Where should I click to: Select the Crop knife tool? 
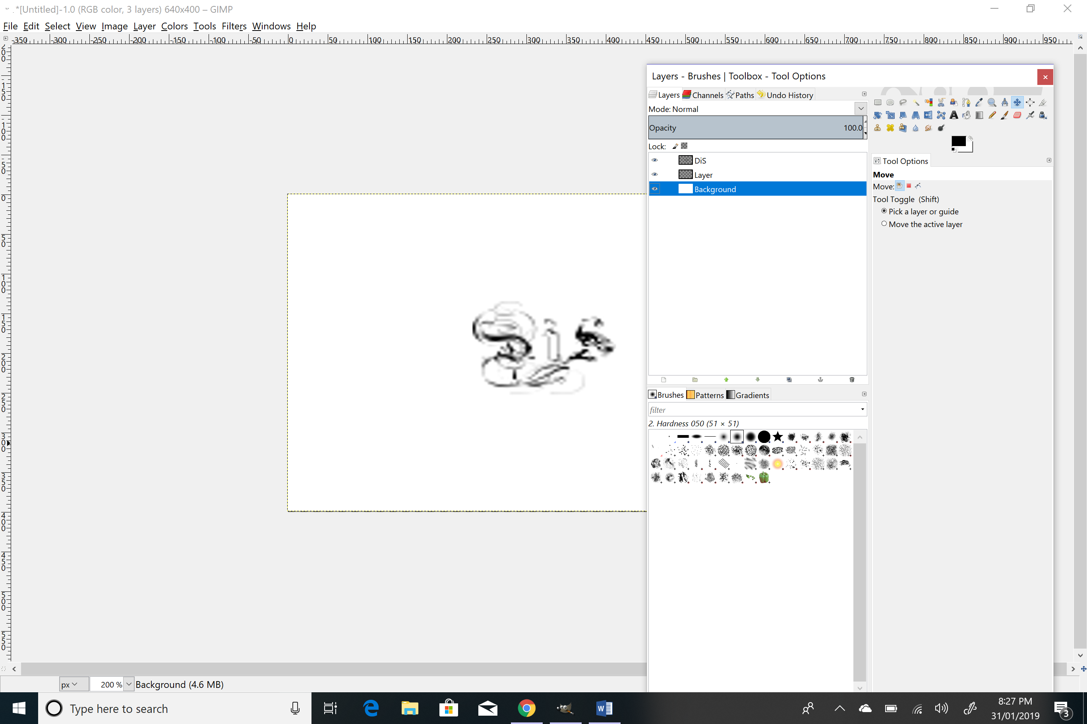click(x=1043, y=102)
